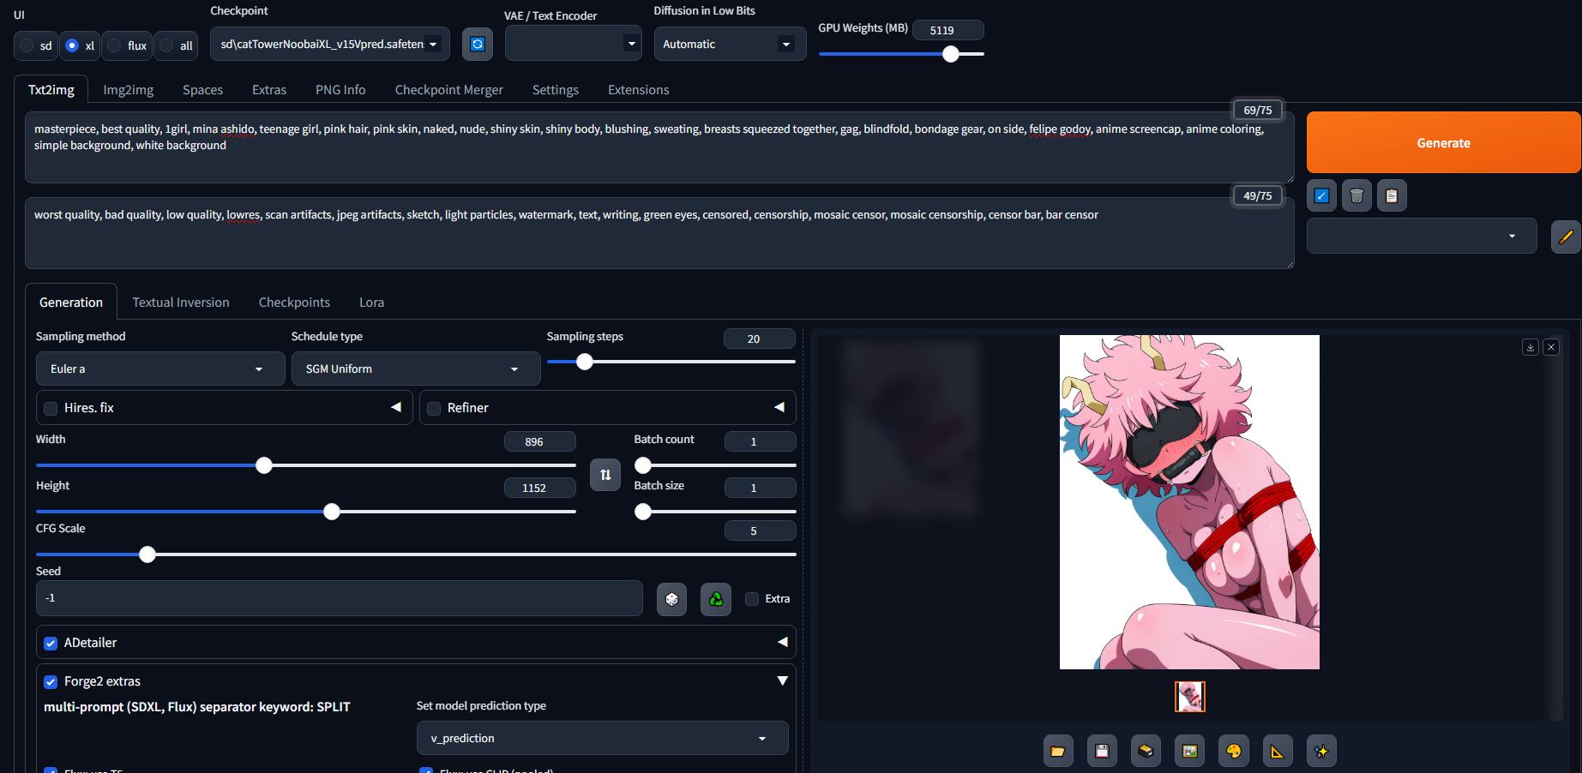
Task: Click the Seed input field
Action: [x=340, y=598]
